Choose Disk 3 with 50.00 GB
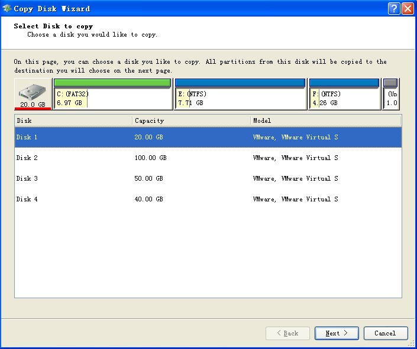The width and height of the screenshot is (417, 349). pyautogui.click(x=208, y=178)
